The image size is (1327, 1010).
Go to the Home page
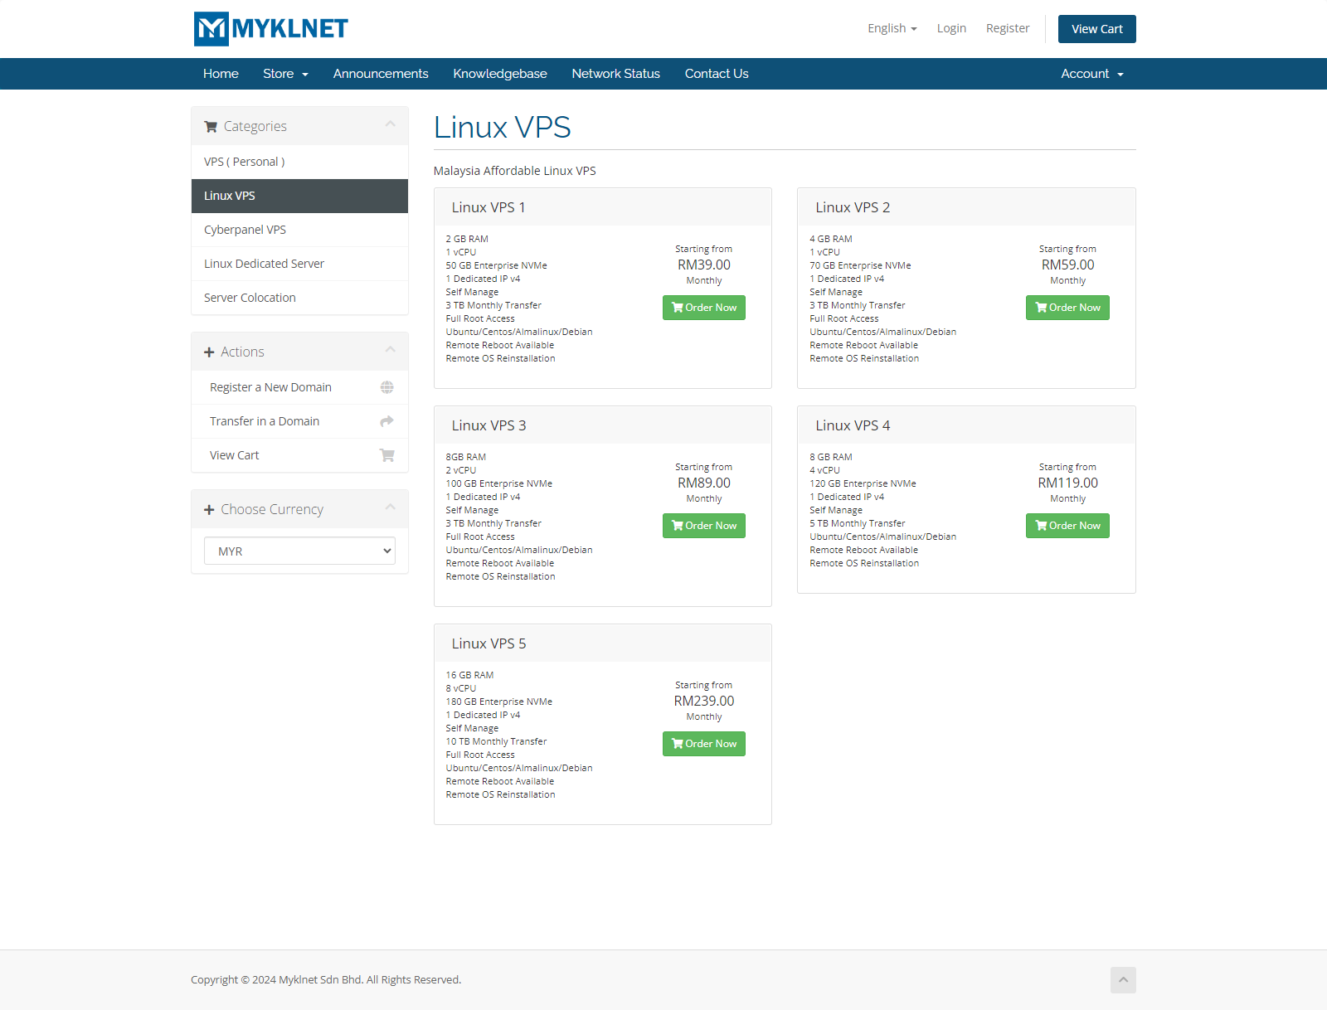click(x=221, y=74)
